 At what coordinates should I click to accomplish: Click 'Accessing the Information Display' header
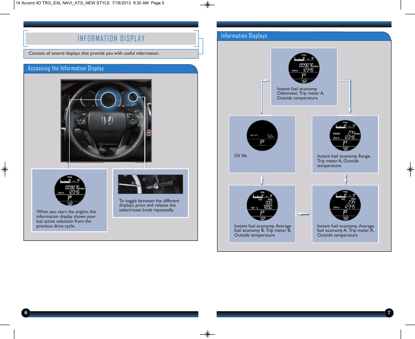(x=66, y=69)
